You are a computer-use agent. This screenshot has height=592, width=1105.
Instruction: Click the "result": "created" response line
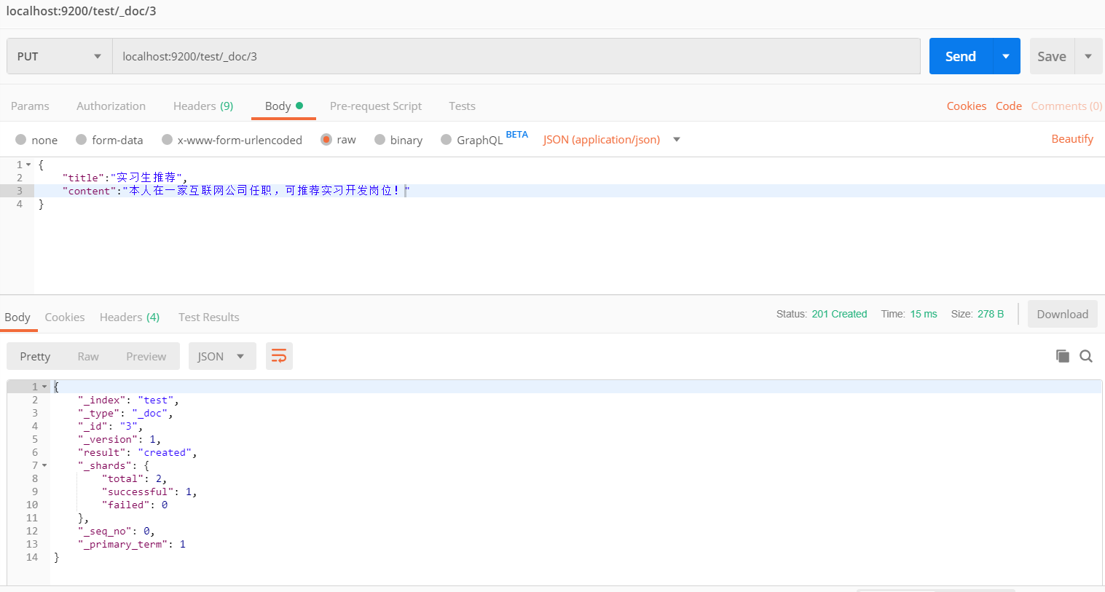(137, 452)
